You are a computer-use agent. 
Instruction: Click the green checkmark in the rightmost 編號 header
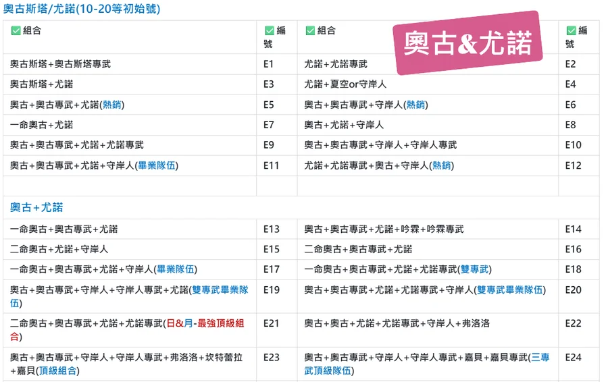[571, 30]
